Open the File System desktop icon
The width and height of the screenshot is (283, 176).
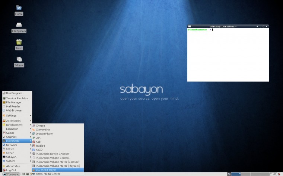coord(19,28)
